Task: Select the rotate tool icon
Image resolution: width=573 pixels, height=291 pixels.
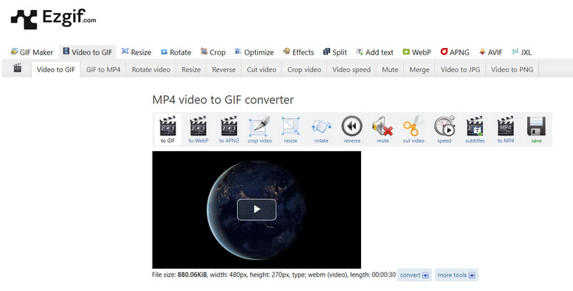Action: (321, 130)
